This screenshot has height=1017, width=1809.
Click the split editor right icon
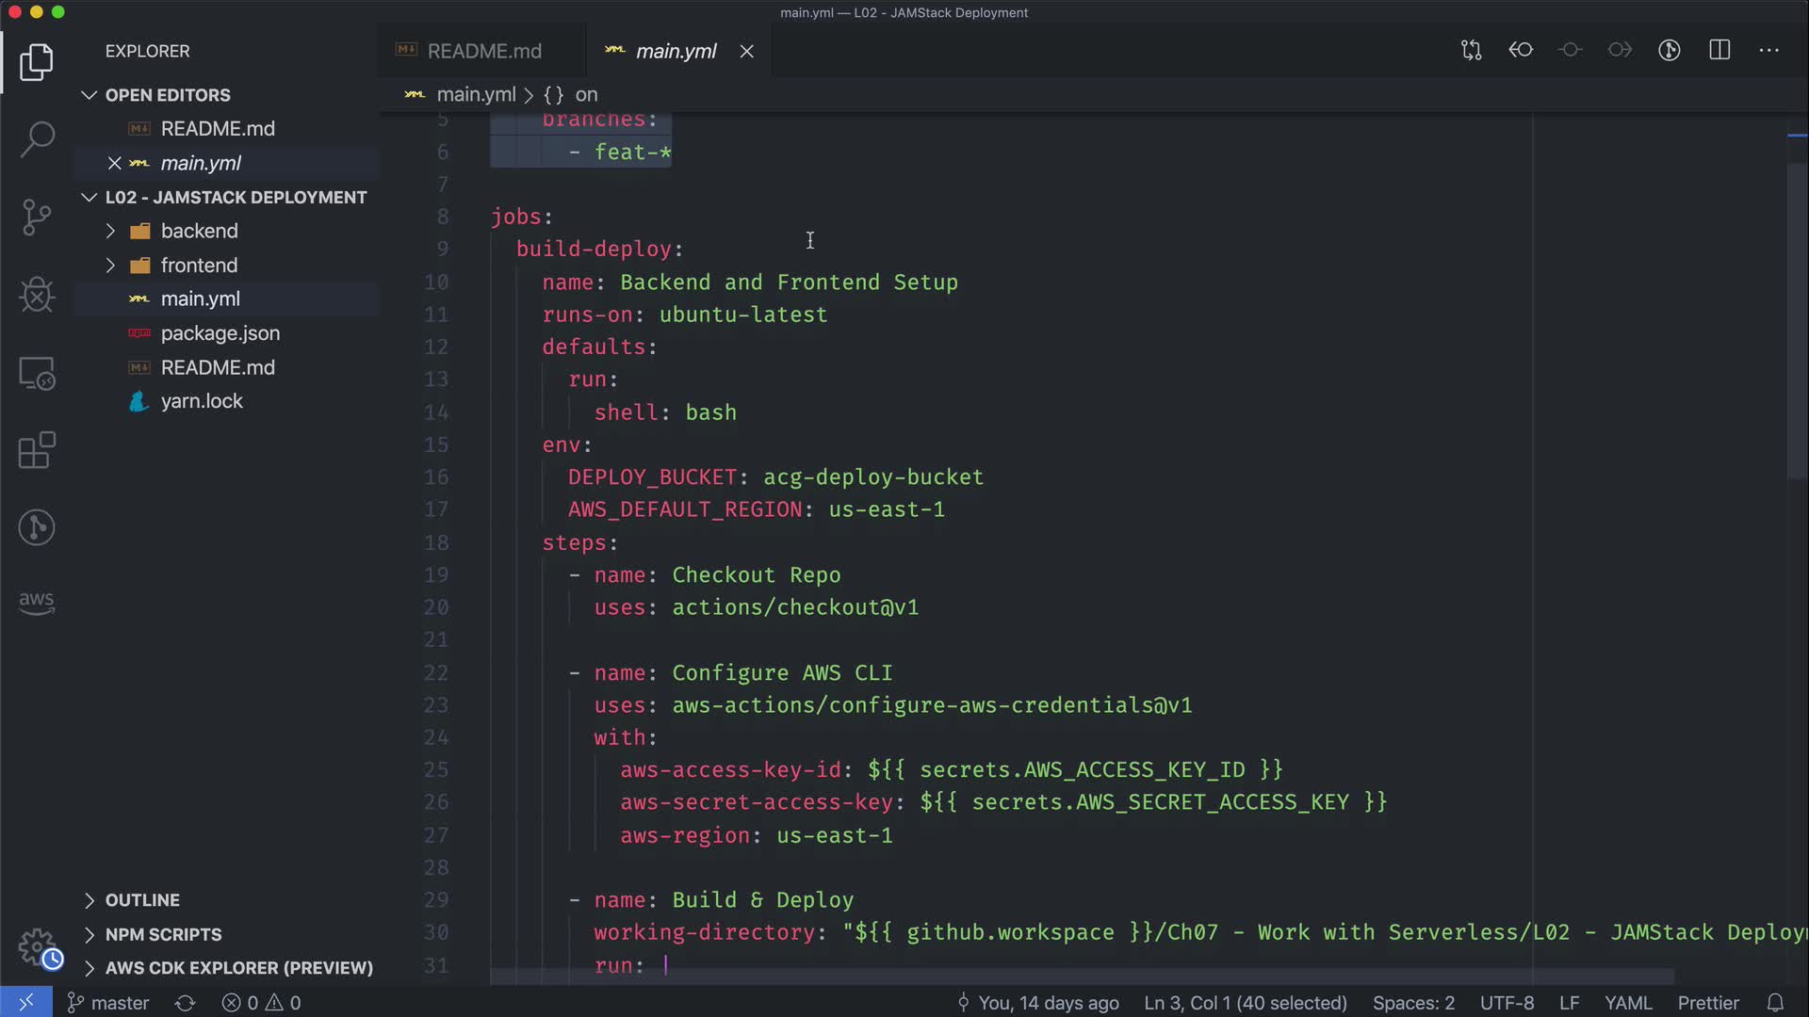(x=1719, y=50)
